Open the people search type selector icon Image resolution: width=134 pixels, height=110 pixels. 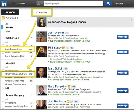[40, 4]
